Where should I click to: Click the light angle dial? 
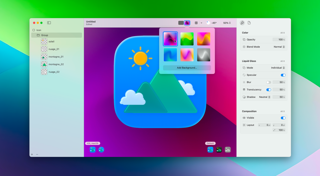pos(208,23)
